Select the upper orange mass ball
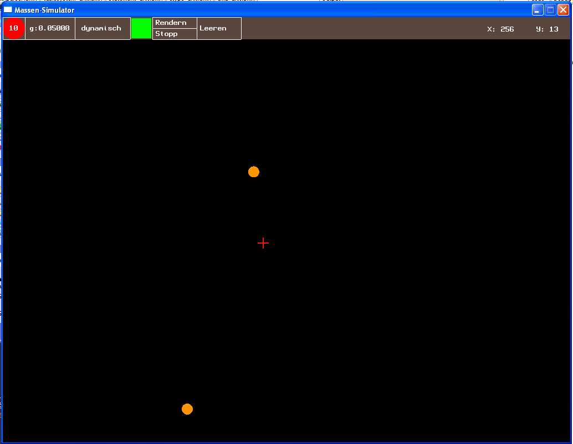Screen dimensions: 573x444 254,172
